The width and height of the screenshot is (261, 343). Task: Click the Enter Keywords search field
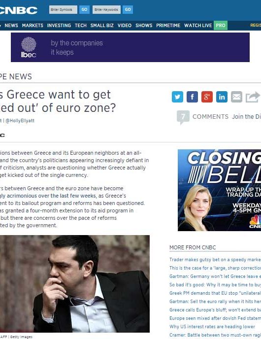106,10
